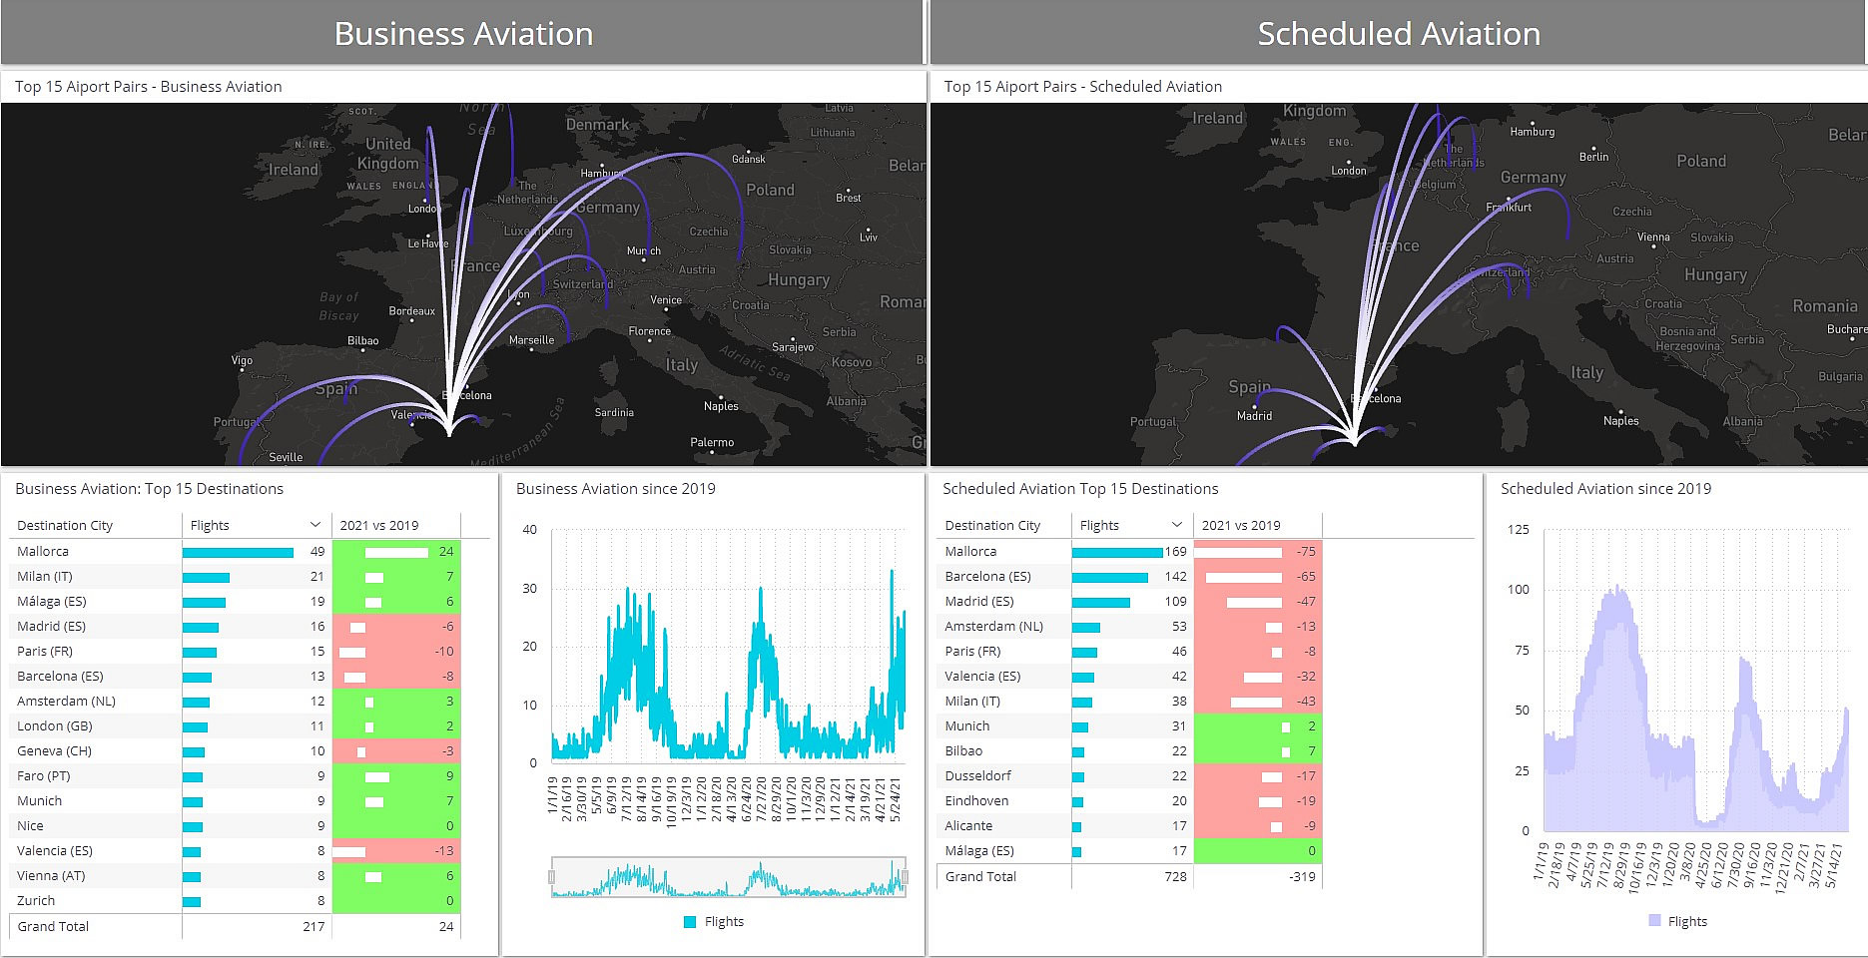Select Valencia (ES) in Business Aviation destinations
The width and height of the screenshot is (1868, 958).
(55, 850)
